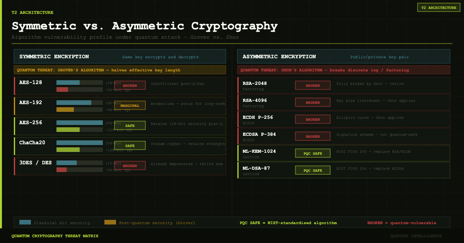Screen dimensions: 464x243
Task: Select the RSA-2048 algorithm name
Action: tap(255, 83)
